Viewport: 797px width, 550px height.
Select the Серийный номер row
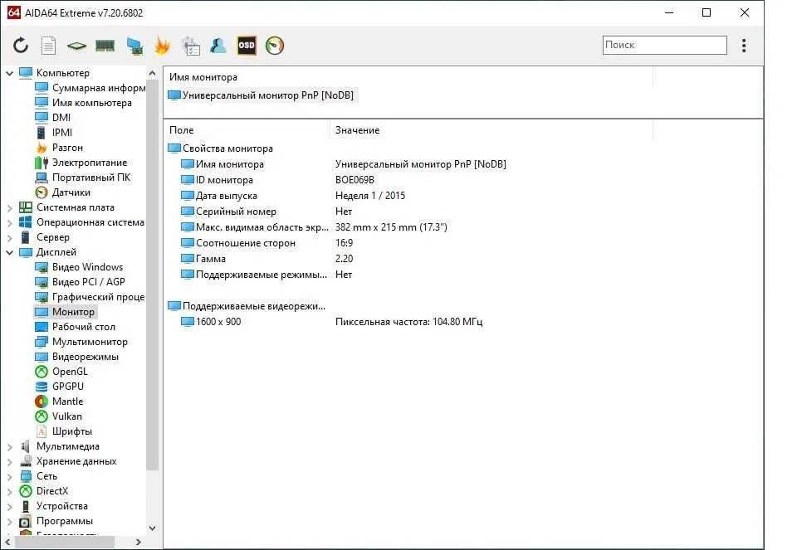[x=266, y=212]
